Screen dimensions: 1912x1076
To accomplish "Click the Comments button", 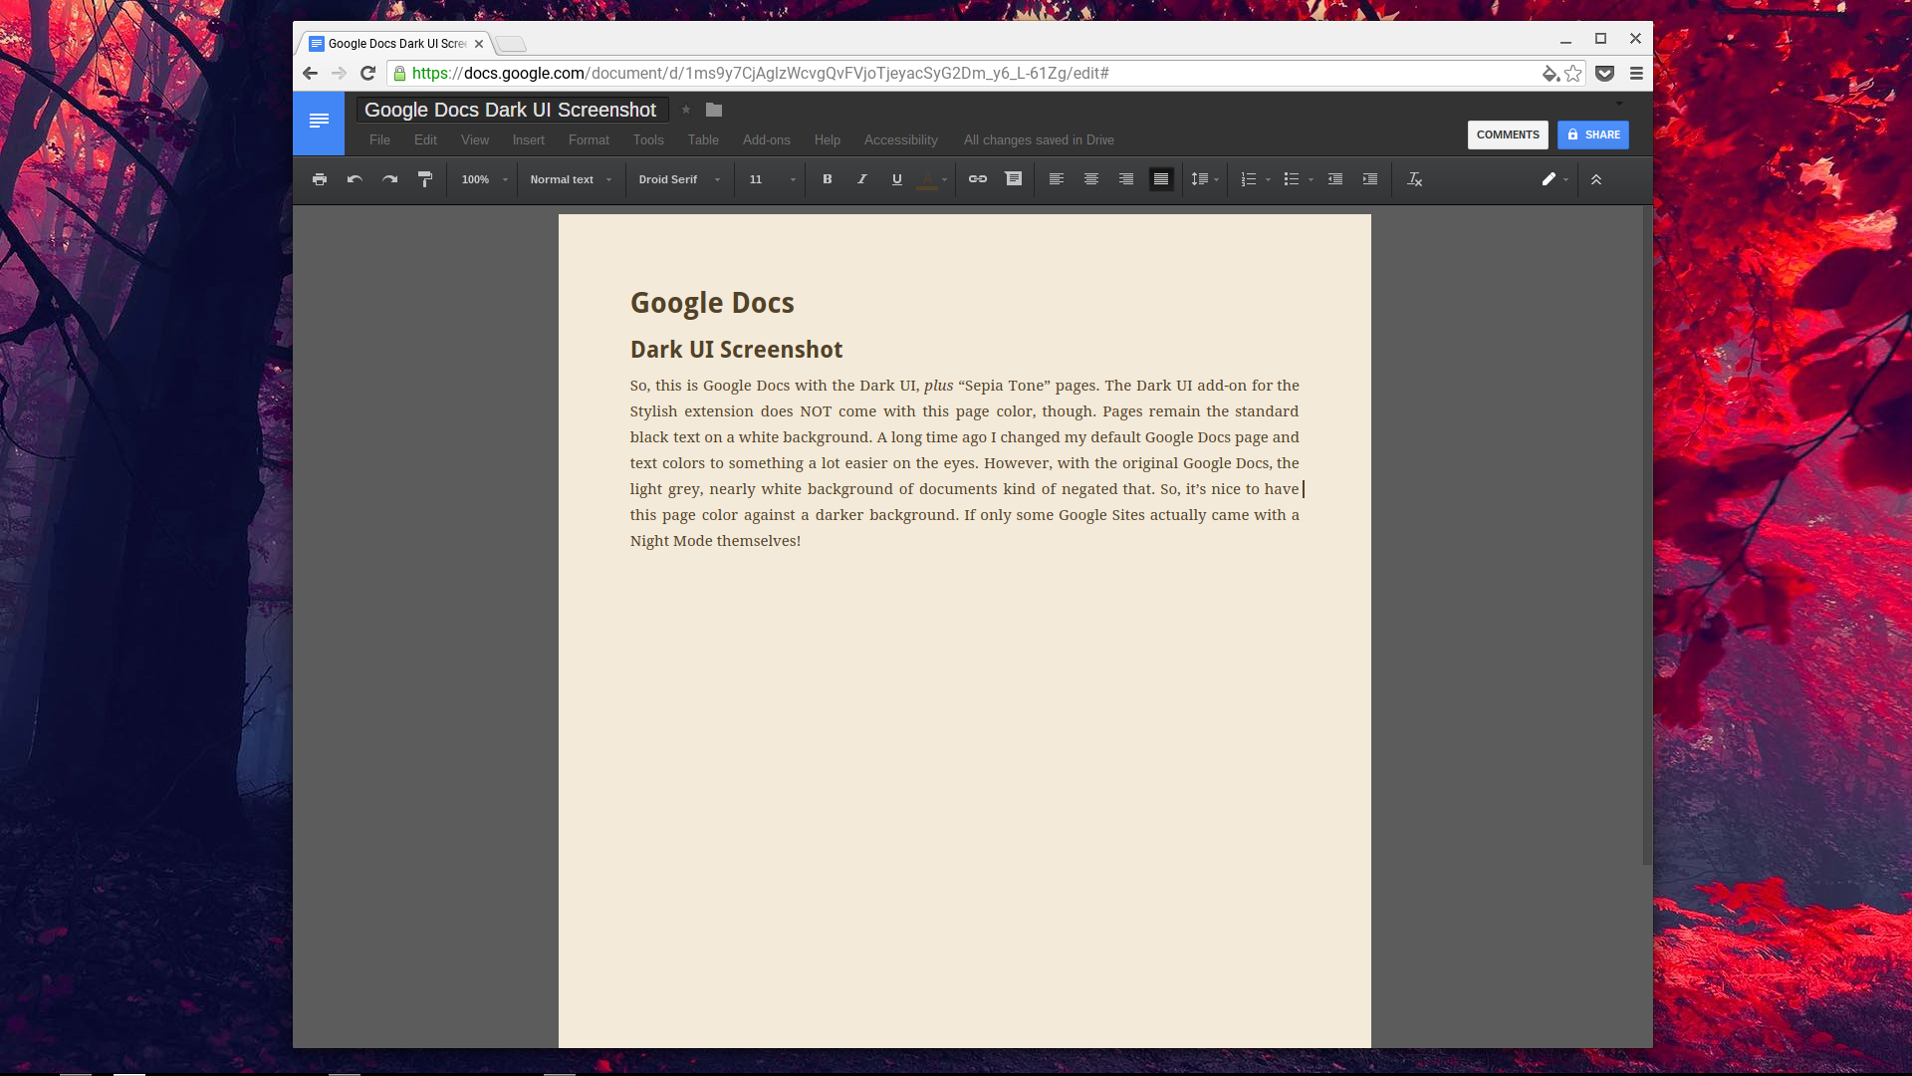I will (x=1508, y=134).
